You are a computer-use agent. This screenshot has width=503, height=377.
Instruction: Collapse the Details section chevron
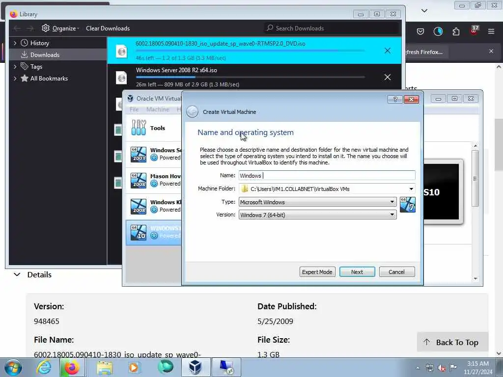(17, 275)
